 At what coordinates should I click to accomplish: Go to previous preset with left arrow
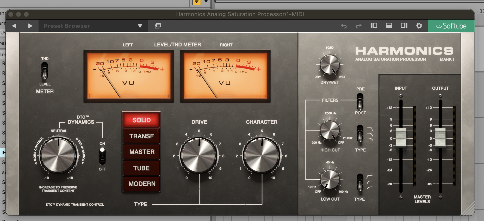click(x=14, y=26)
